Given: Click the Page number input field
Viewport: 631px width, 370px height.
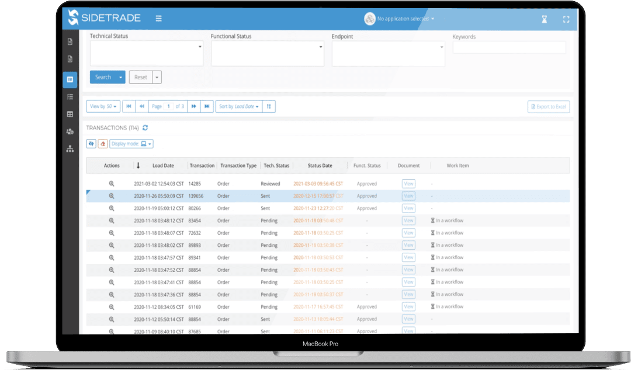Looking at the screenshot, I should tap(170, 106).
